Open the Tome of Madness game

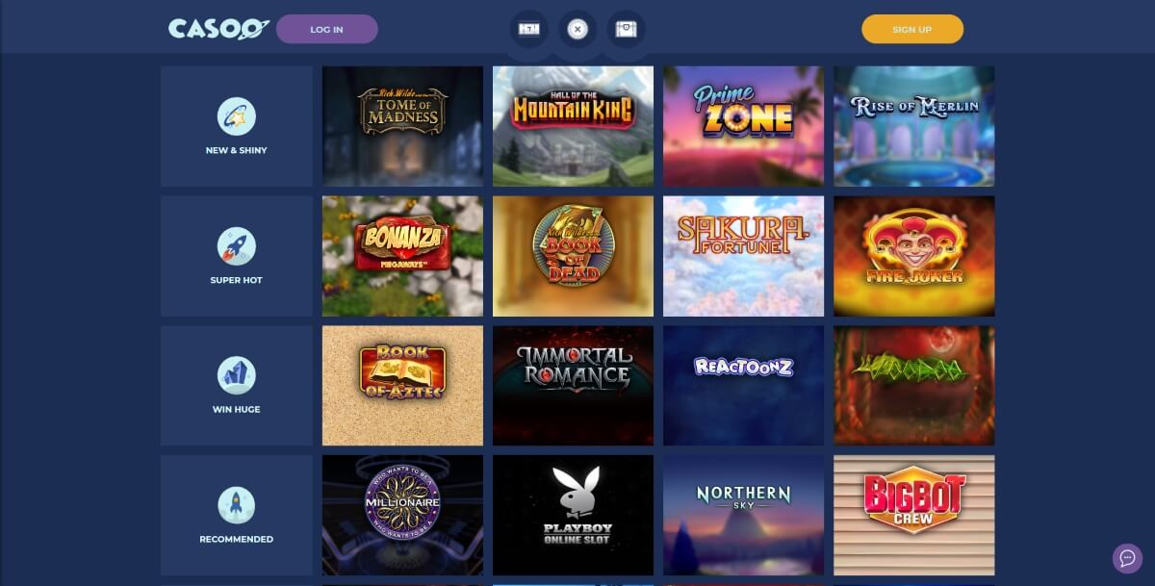[402, 126]
